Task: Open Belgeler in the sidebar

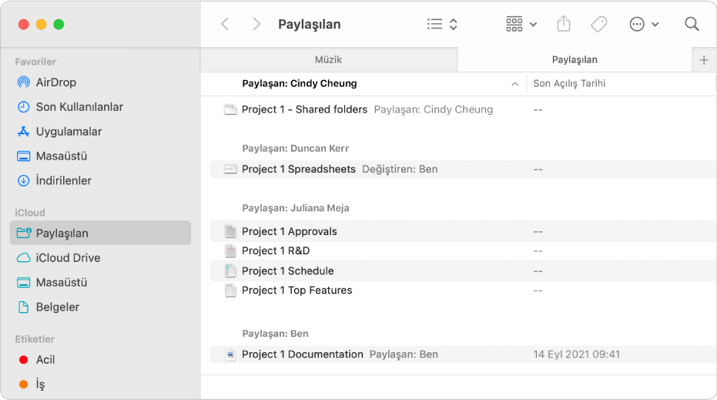Action: click(x=57, y=307)
